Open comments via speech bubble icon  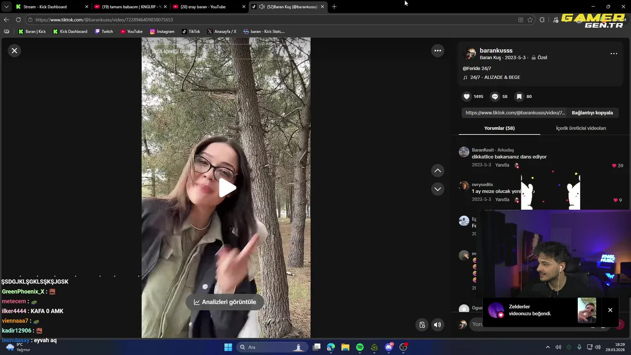(495, 96)
